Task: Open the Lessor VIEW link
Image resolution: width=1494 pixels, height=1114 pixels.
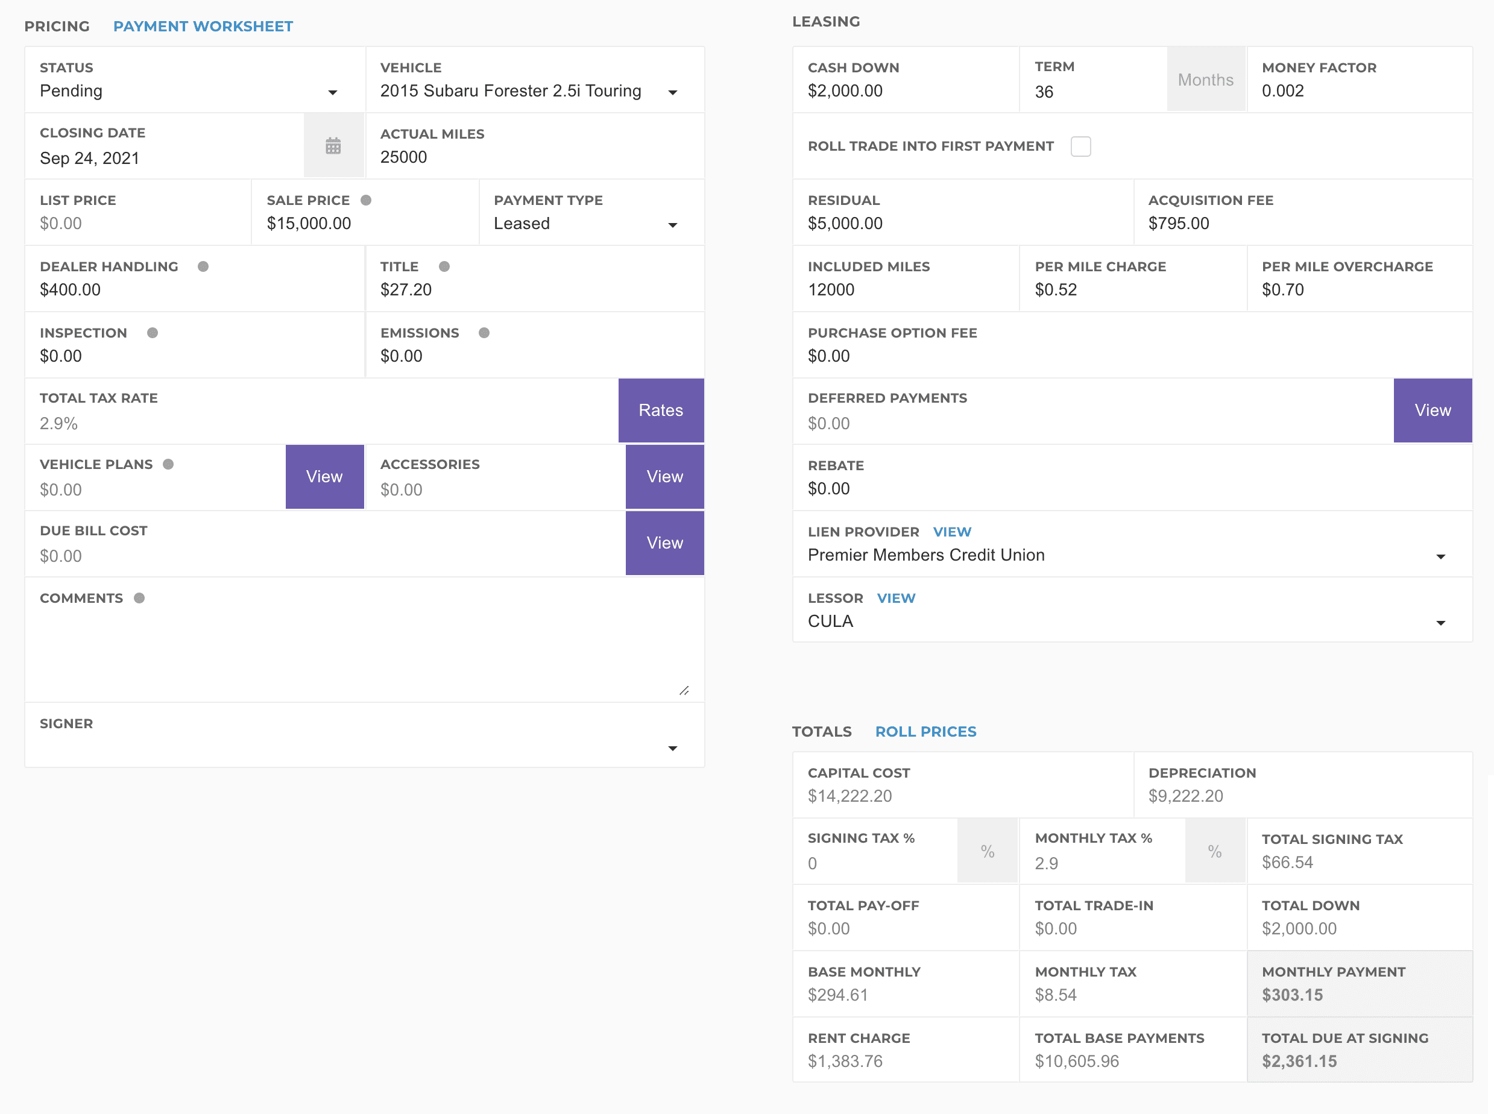Action: [x=896, y=598]
